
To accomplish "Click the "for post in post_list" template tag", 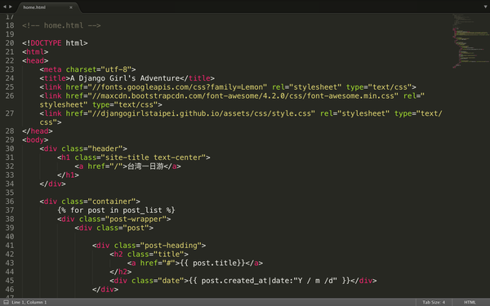I will (x=116, y=211).
